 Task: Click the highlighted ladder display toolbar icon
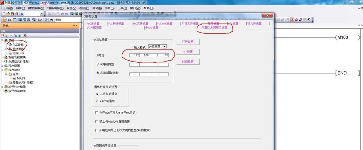click(292, 20)
